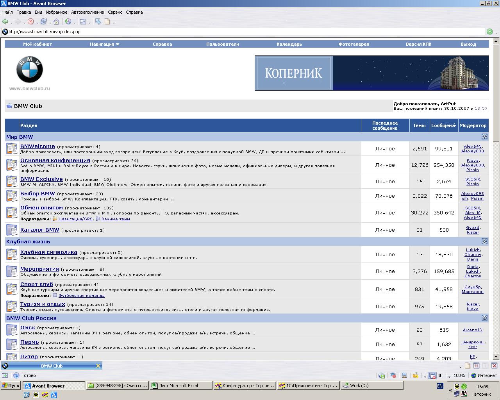Open the zoom 100% dropdown

(450, 376)
